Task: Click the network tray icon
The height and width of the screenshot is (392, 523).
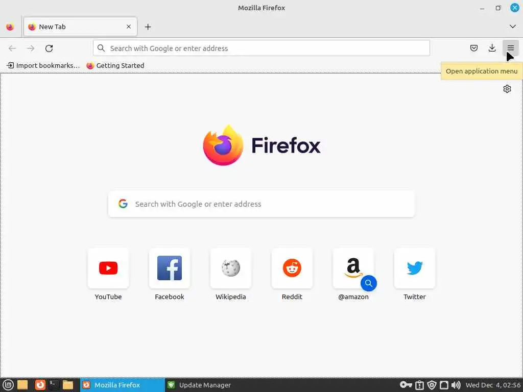Action: [444, 385]
